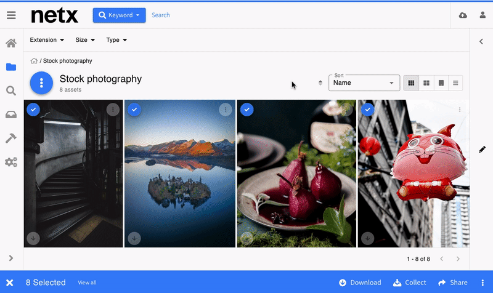Switch to large grid view
The image size is (493, 293).
[x=426, y=83]
